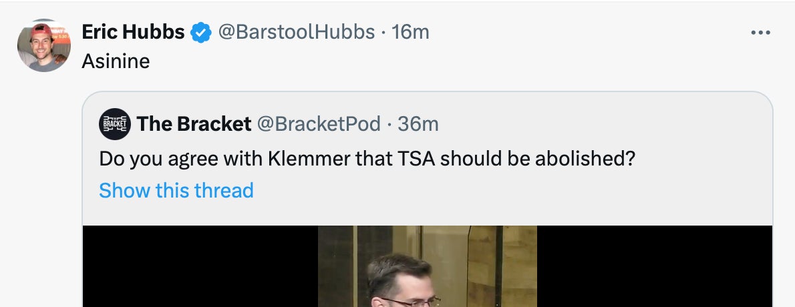Screen dimensions: 795x307
Task: Open the three-dot more options menu
Action: pos(760,33)
